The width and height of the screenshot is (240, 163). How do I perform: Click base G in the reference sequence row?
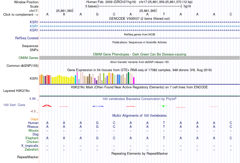[97, 14]
